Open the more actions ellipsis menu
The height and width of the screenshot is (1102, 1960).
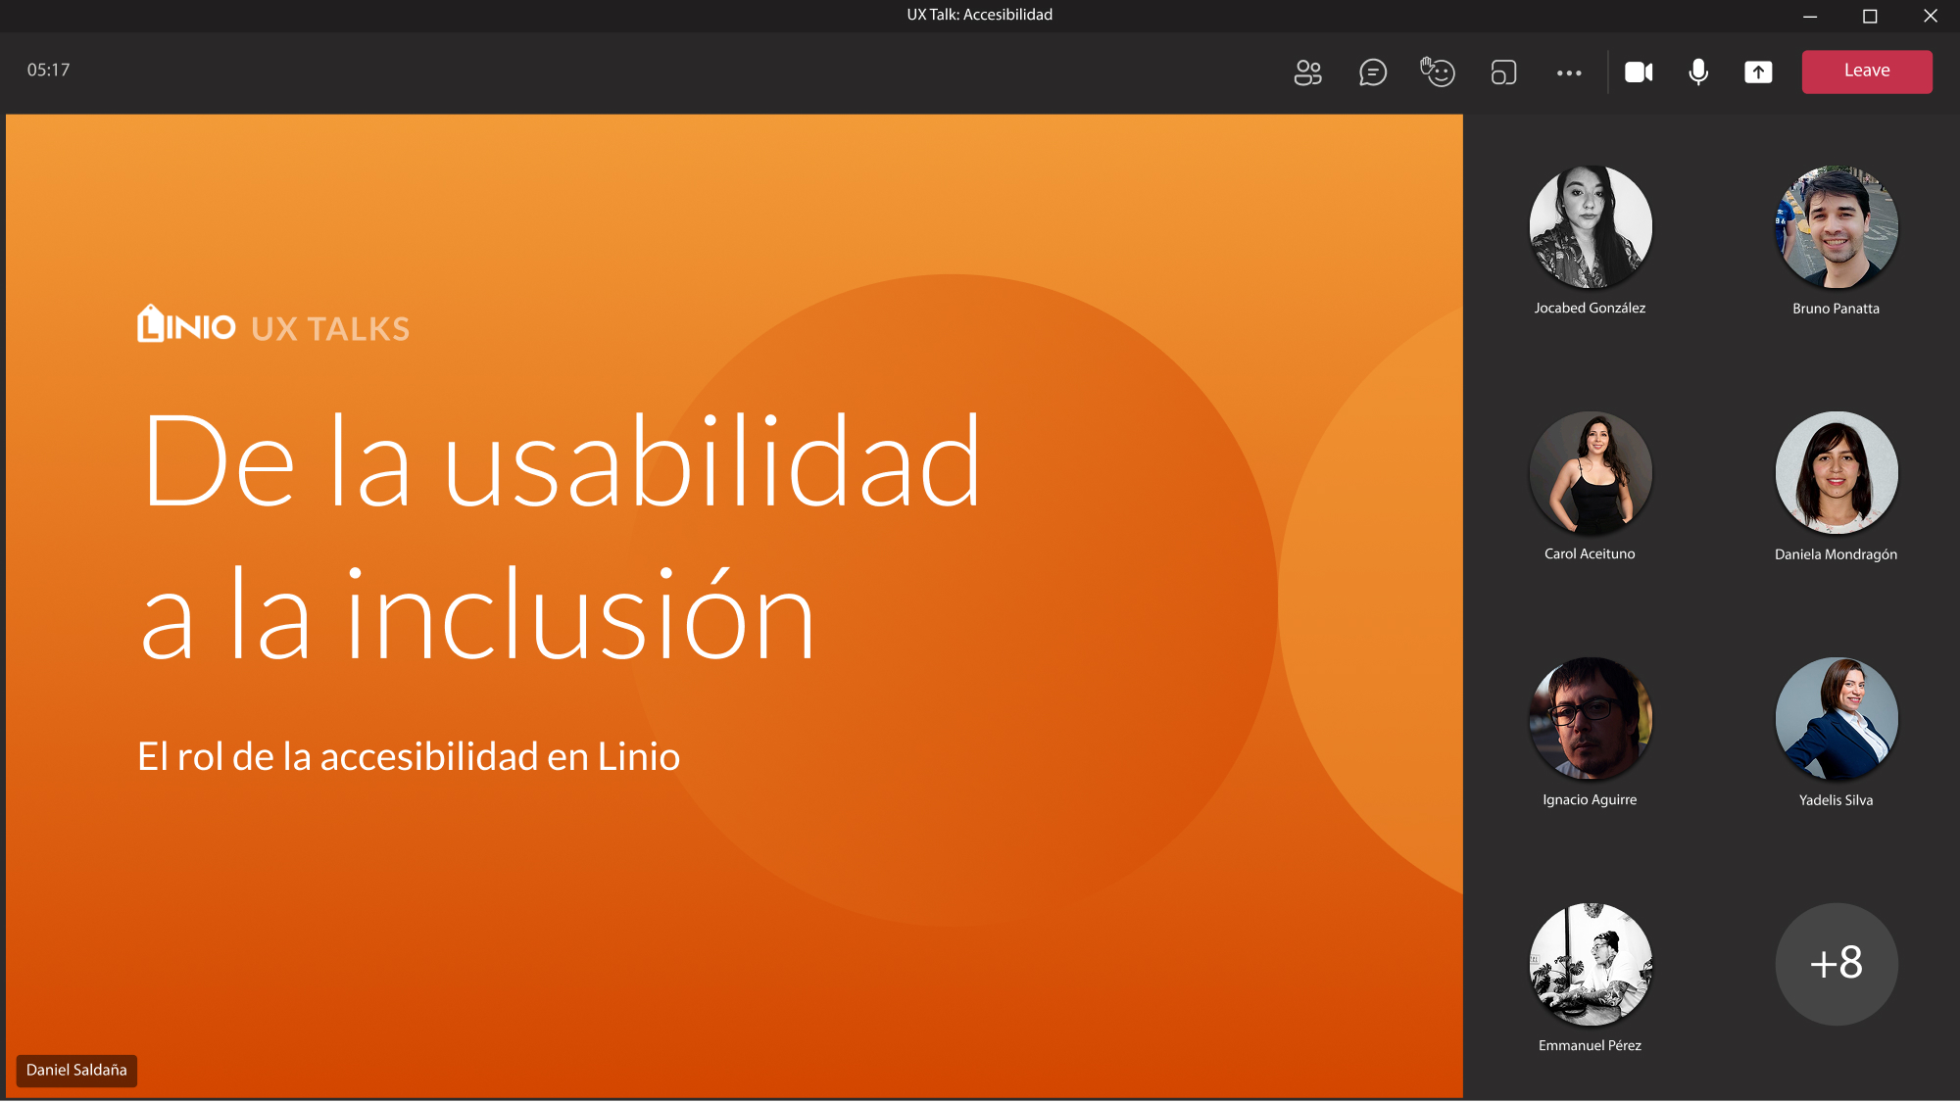tap(1569, 72)
